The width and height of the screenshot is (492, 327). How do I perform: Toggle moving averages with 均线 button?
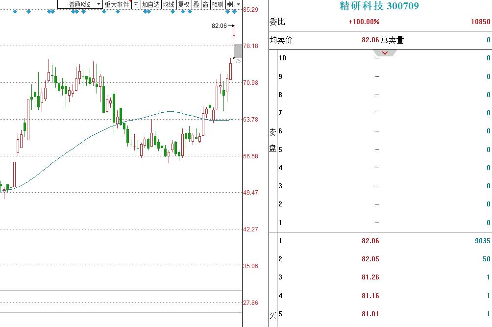pos(169,4)
